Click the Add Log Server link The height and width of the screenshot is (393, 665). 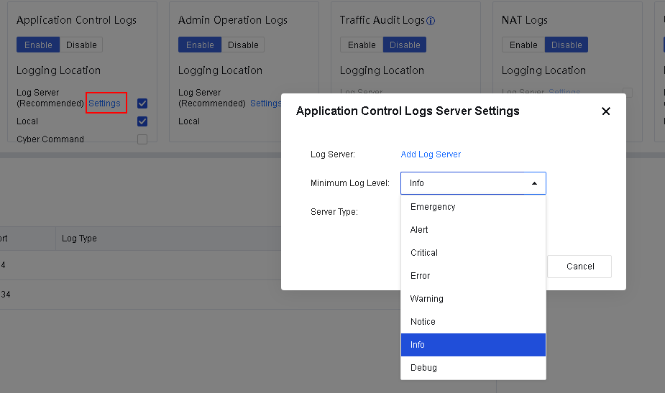[431, 154]
